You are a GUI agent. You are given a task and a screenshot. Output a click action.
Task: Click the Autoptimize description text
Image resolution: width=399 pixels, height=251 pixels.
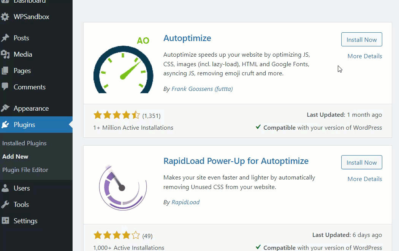(237, 64)
